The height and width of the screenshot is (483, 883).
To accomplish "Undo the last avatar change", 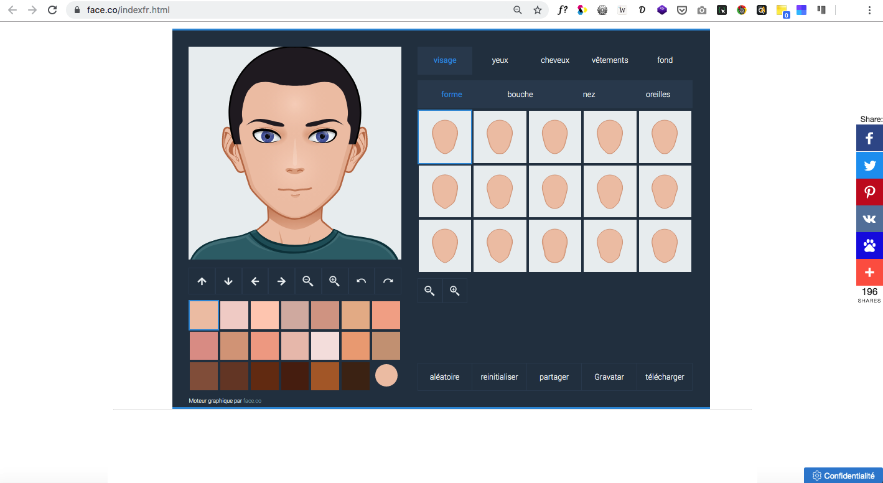I will coord(362,281).
